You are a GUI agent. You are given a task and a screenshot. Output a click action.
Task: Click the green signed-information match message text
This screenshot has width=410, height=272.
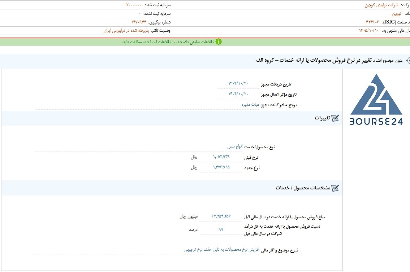coord(168,42)
